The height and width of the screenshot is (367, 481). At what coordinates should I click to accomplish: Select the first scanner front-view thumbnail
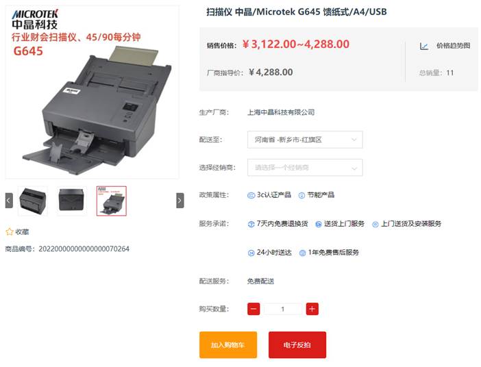(x=33, y=201)
